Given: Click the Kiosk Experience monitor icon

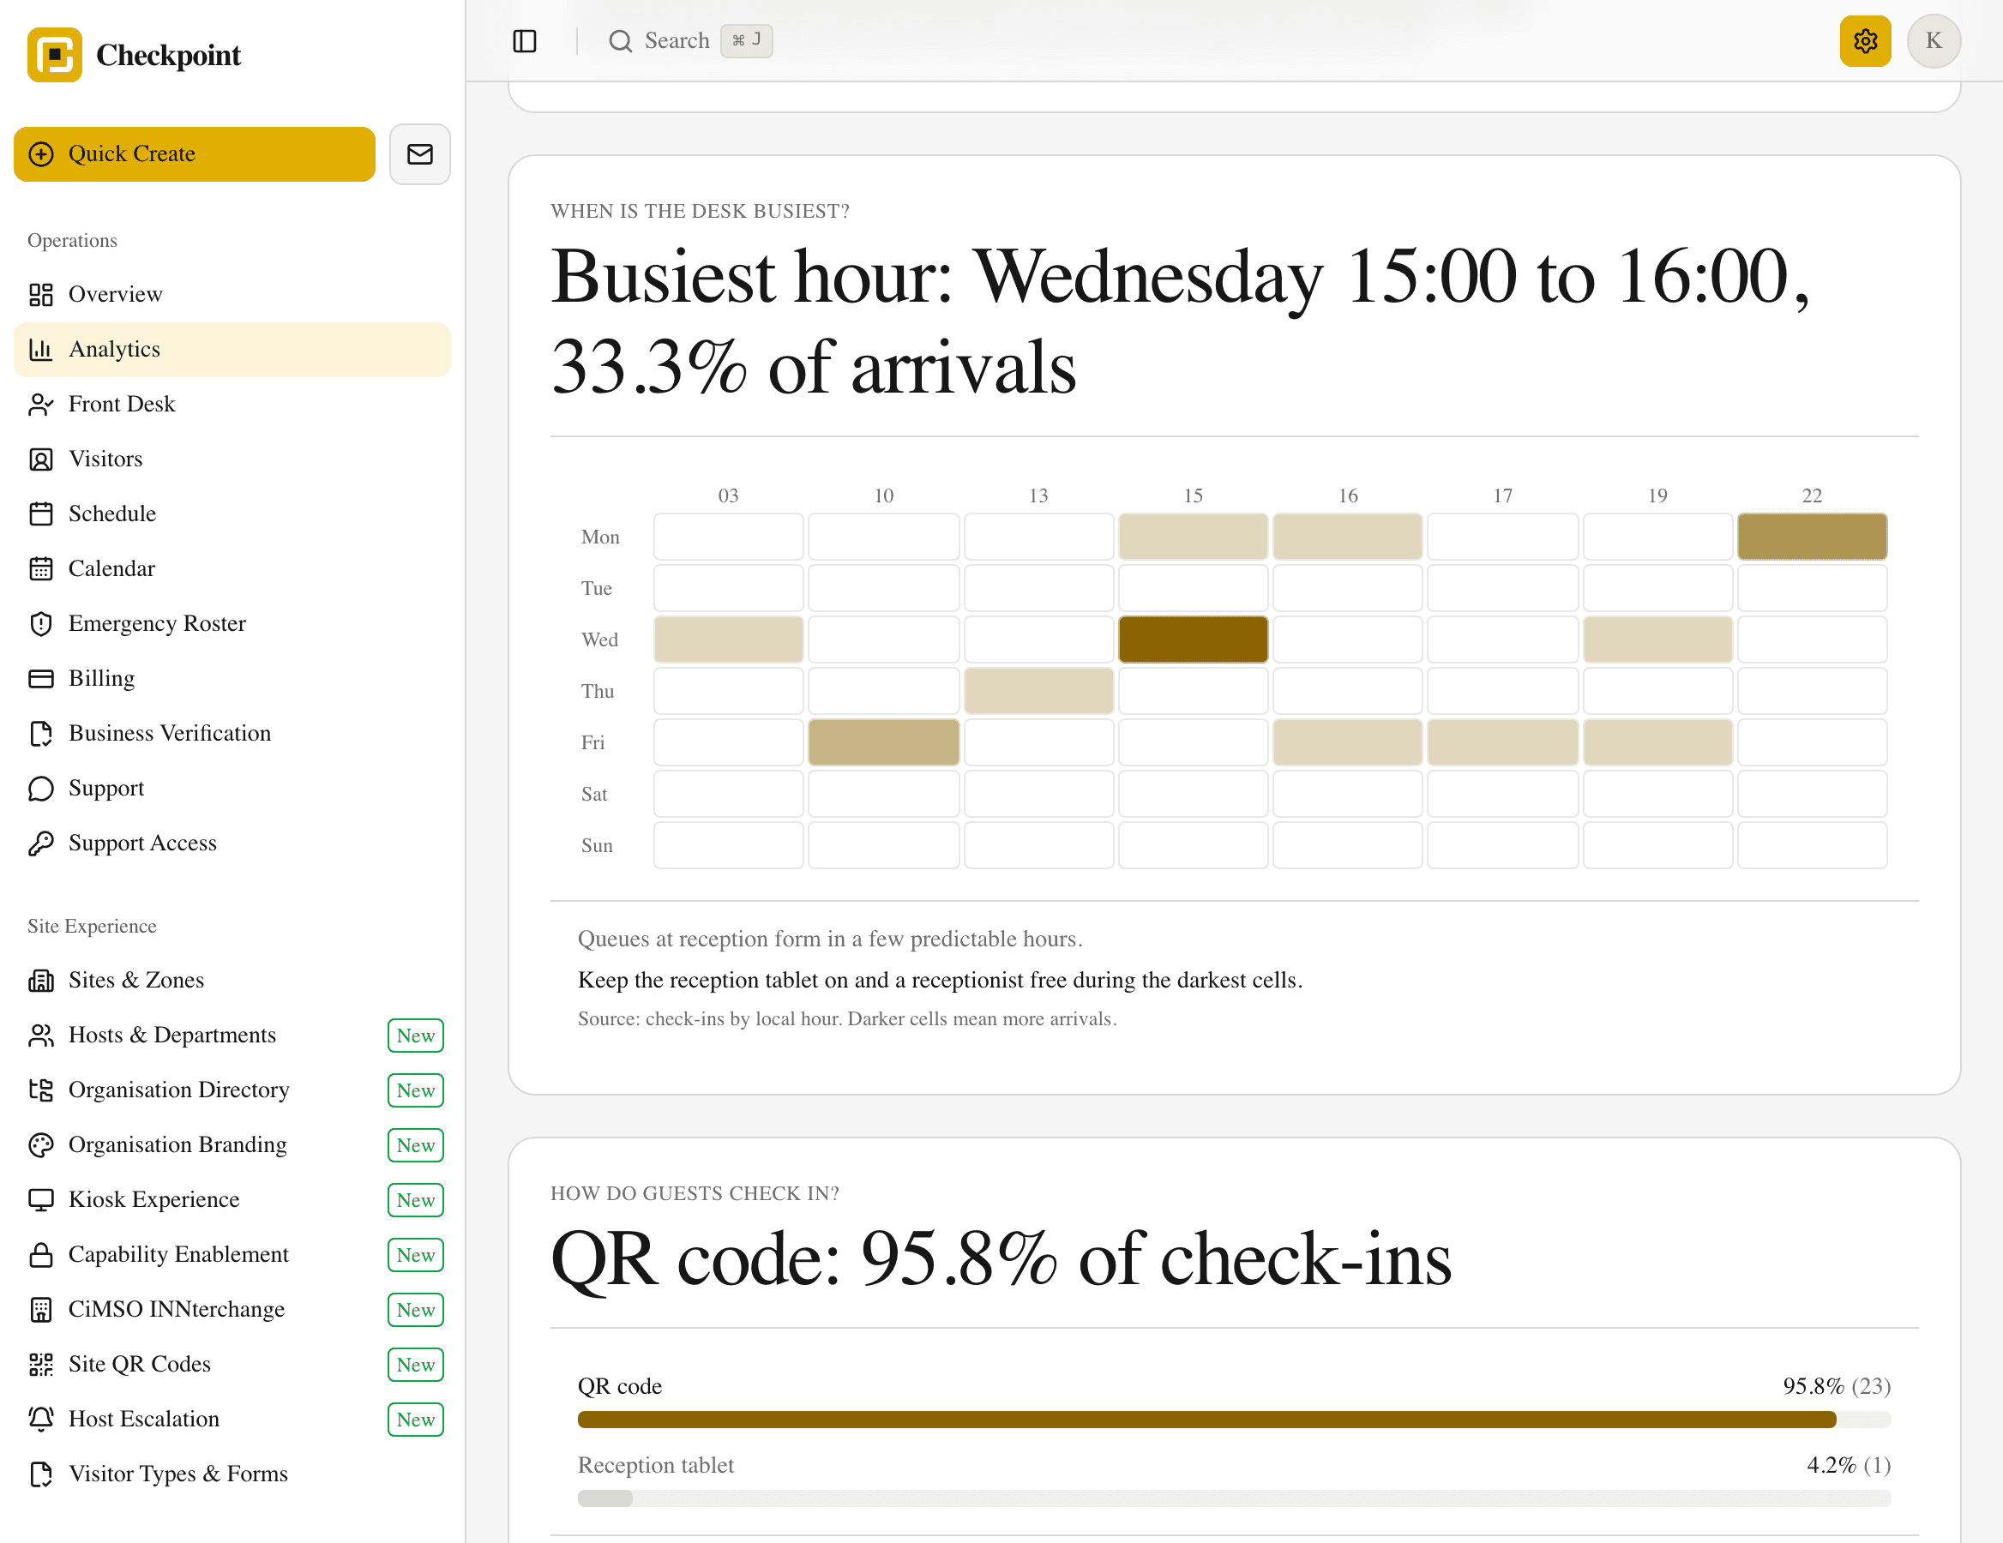Looking at the screenshot, I should [41, 1200].
